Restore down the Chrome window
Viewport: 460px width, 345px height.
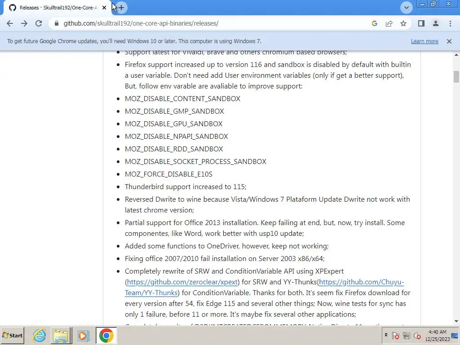pyautogui.click(x=433, y=4)
